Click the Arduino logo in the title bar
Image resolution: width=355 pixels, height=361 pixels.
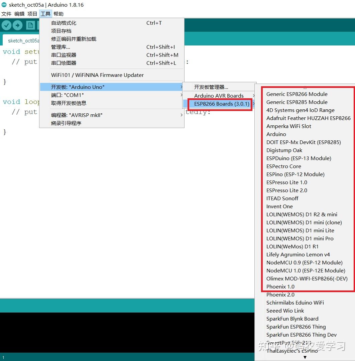pyautogui.click(x=4, y=5)
